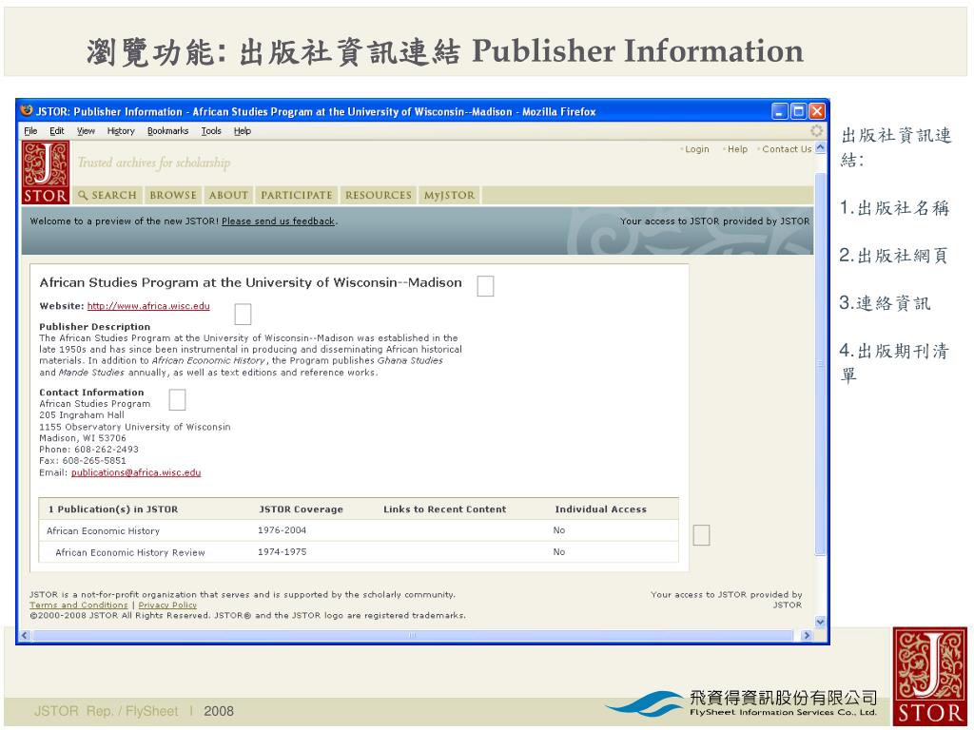
Task: Click the vertical scrollbar up arrow
Action: click(820, 148)
